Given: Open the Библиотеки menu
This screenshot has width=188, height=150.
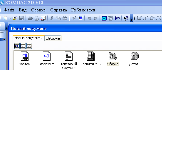Looking at the screenshot, I should click(83, 10).
